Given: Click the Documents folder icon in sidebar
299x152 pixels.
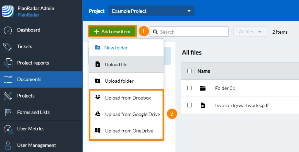Looking at the screenshot, I should 8,79.
